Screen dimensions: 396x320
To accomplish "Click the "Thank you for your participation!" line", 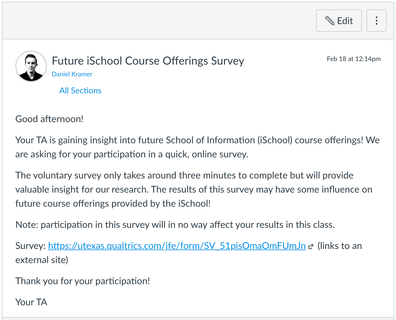I will (x=83, y=281).
